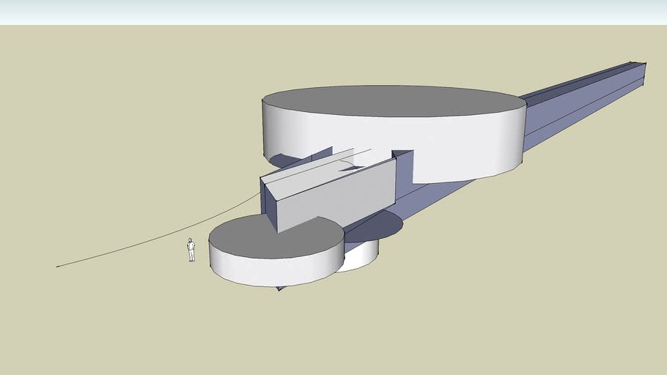Select the left endpoint of the arc line
Screen dimensions: 667x375
[x=57, y=267]
